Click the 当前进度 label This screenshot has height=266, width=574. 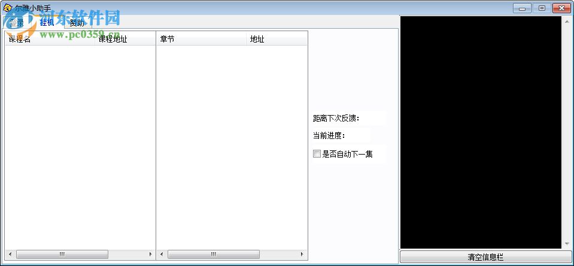tap(329, 135)
